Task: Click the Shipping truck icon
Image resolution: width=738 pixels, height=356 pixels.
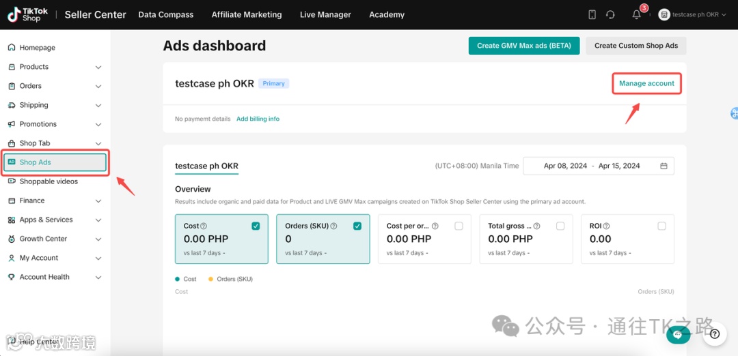Action: [x=12, y=105]
